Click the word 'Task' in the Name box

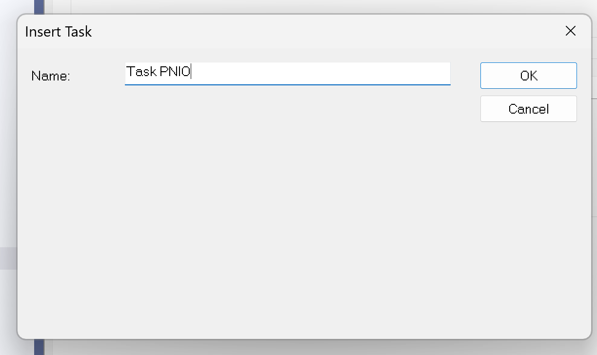click(x=141, y=72)
